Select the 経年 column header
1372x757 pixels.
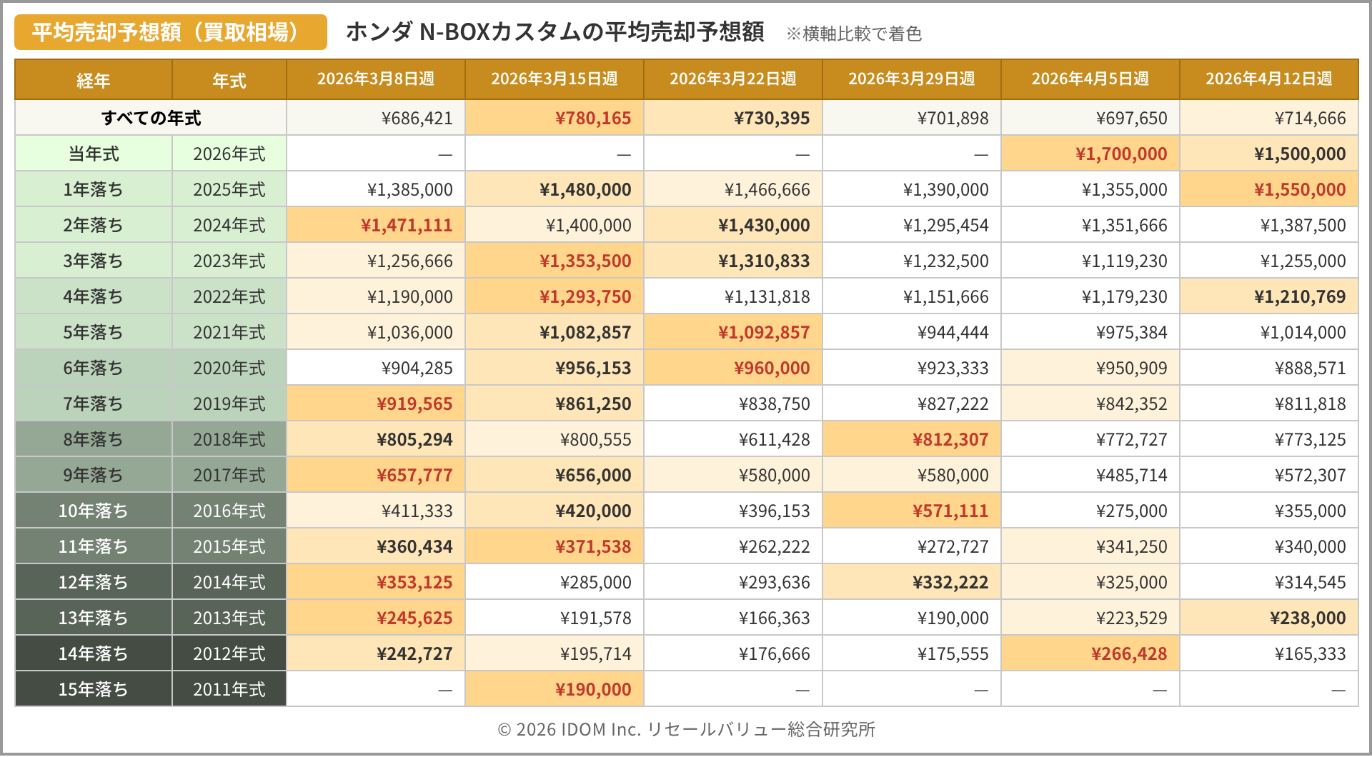click(93, 80)
